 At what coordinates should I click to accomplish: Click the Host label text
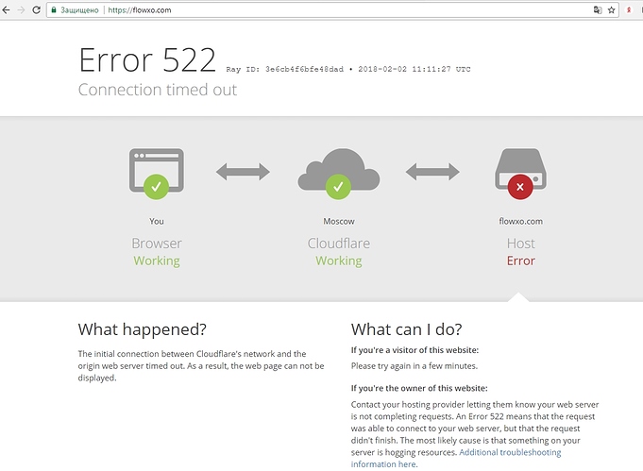(x=521, y=244)
